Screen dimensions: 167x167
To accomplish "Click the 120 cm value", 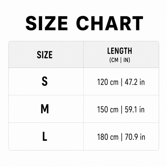I will pos(108,82).
